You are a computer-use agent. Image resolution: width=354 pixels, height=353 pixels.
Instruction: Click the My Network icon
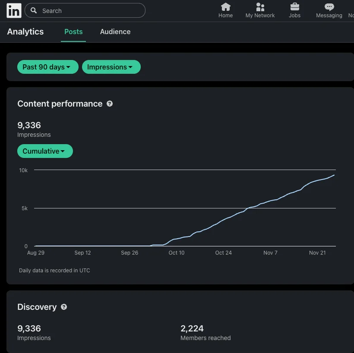point(259,9)
